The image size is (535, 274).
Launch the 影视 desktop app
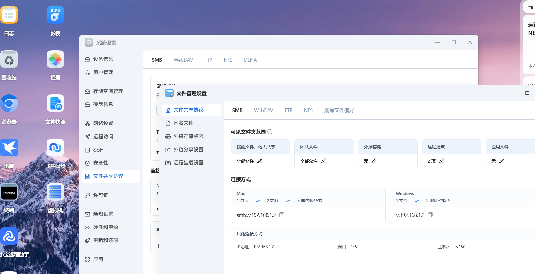[55, 15]
